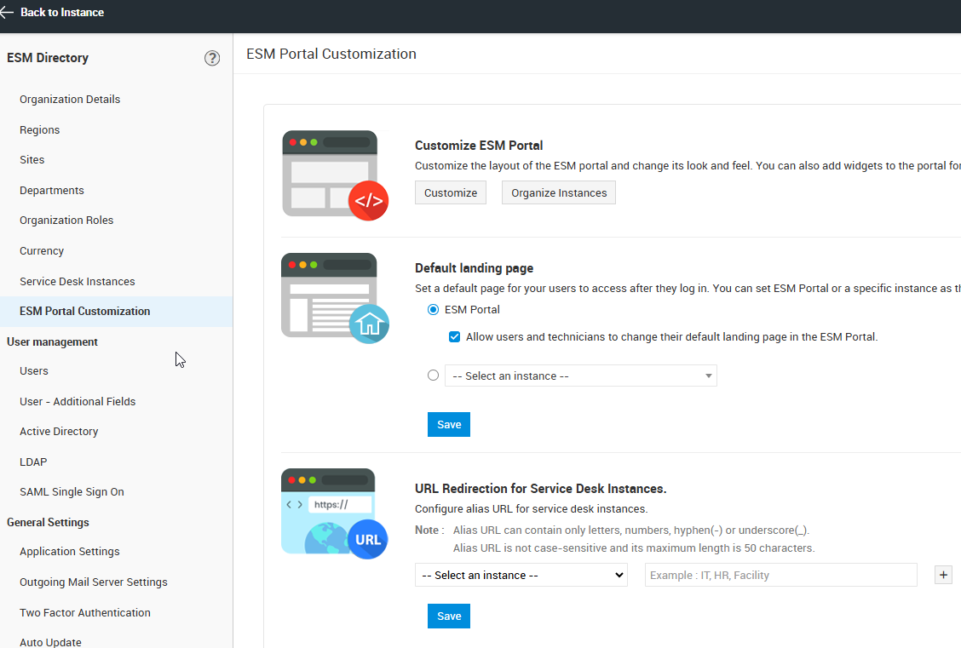Open URL Redirection Select an instance dropdown
Image resolution: width=961 pixels, height=648 pixels.
521,576
